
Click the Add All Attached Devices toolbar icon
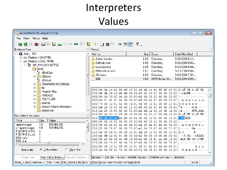pos(26,44)
